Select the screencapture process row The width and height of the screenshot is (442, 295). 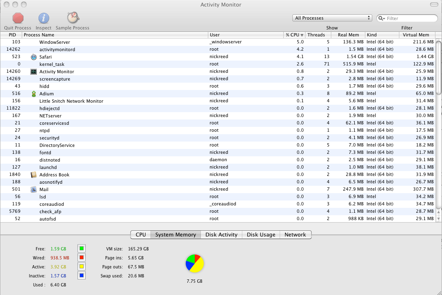(x=218, y=79)
